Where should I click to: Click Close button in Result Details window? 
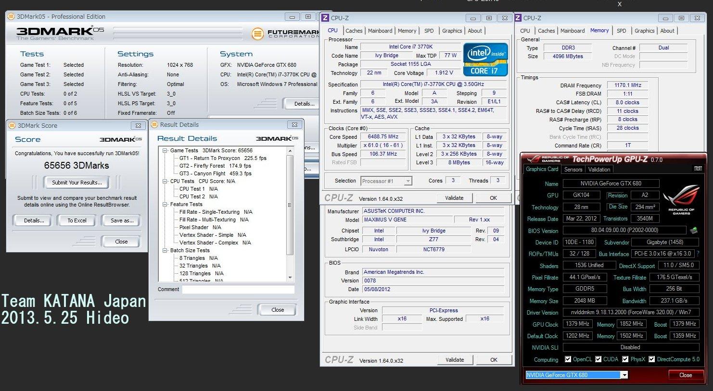pos(278,310)
